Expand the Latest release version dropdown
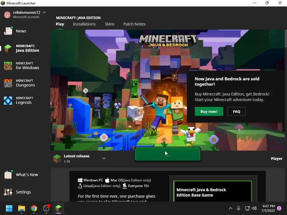 [x=104, y=158]
